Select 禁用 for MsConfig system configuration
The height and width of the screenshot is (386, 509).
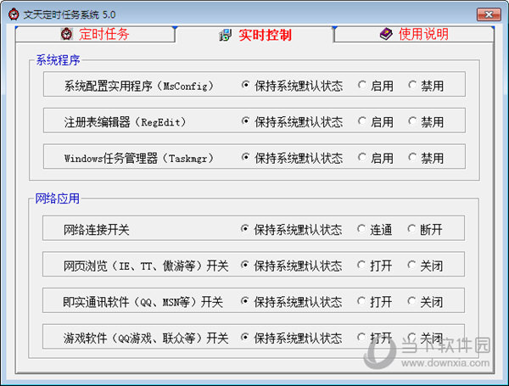(413, 86)
